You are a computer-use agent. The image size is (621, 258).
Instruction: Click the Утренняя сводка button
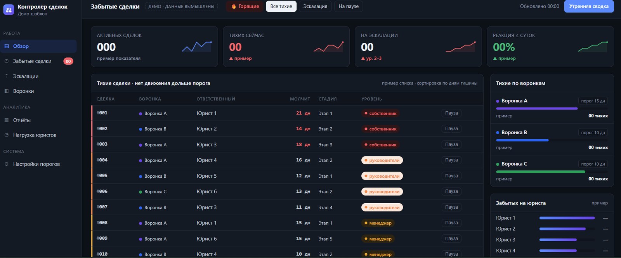[x=589, y=6]
